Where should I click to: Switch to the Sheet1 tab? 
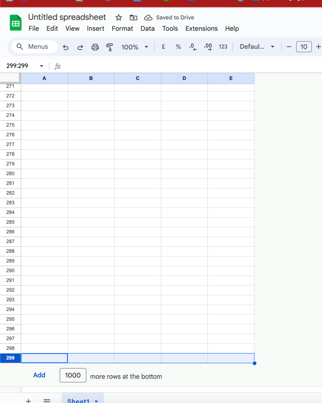[x=78, y=400]
